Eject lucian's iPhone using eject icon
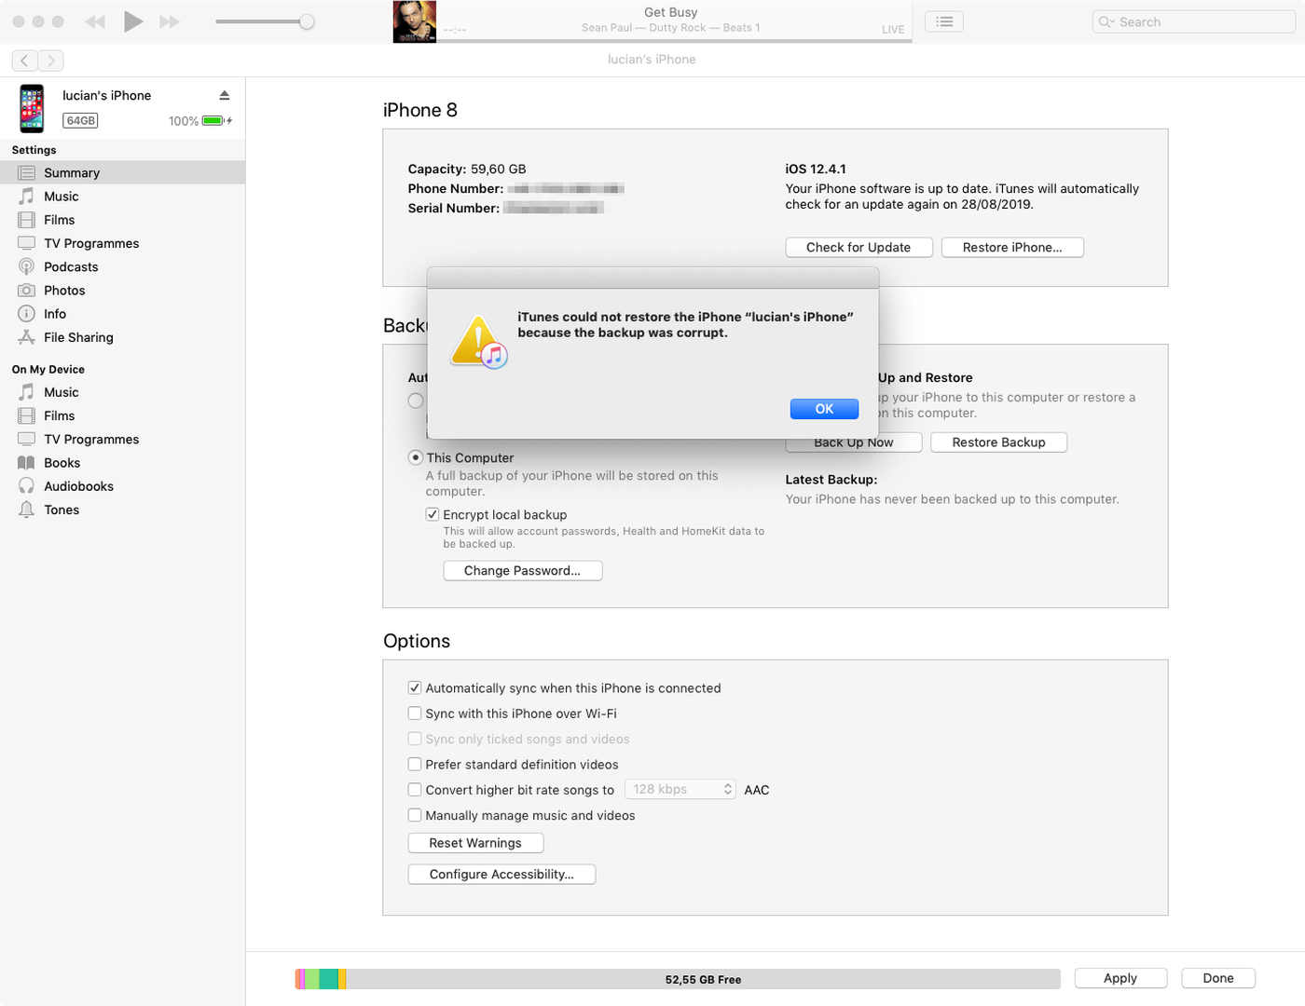 (x=225, y=95)
